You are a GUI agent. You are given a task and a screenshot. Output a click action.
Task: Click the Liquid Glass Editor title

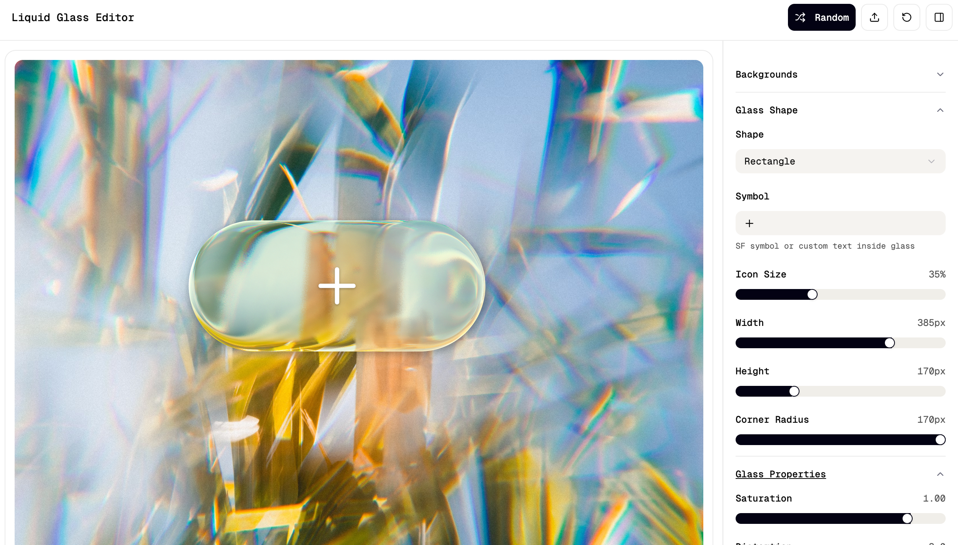coord(73,18)
